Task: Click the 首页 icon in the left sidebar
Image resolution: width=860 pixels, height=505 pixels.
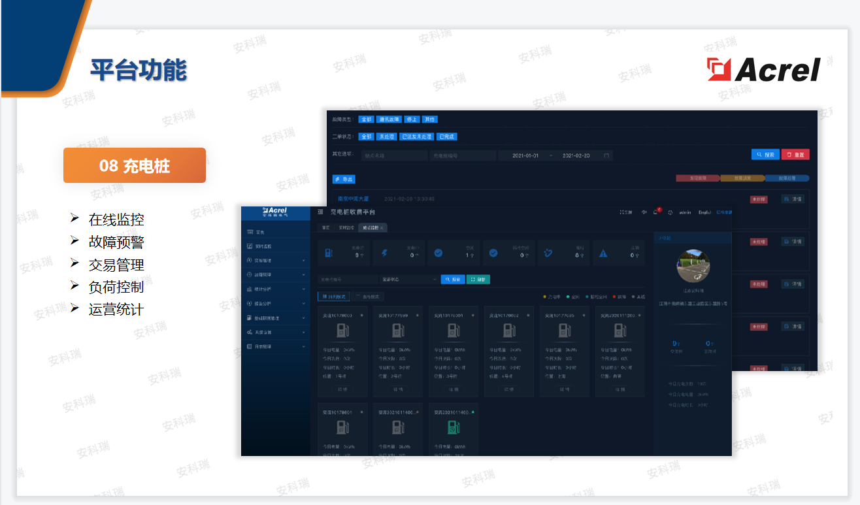Action: point(250,232)
